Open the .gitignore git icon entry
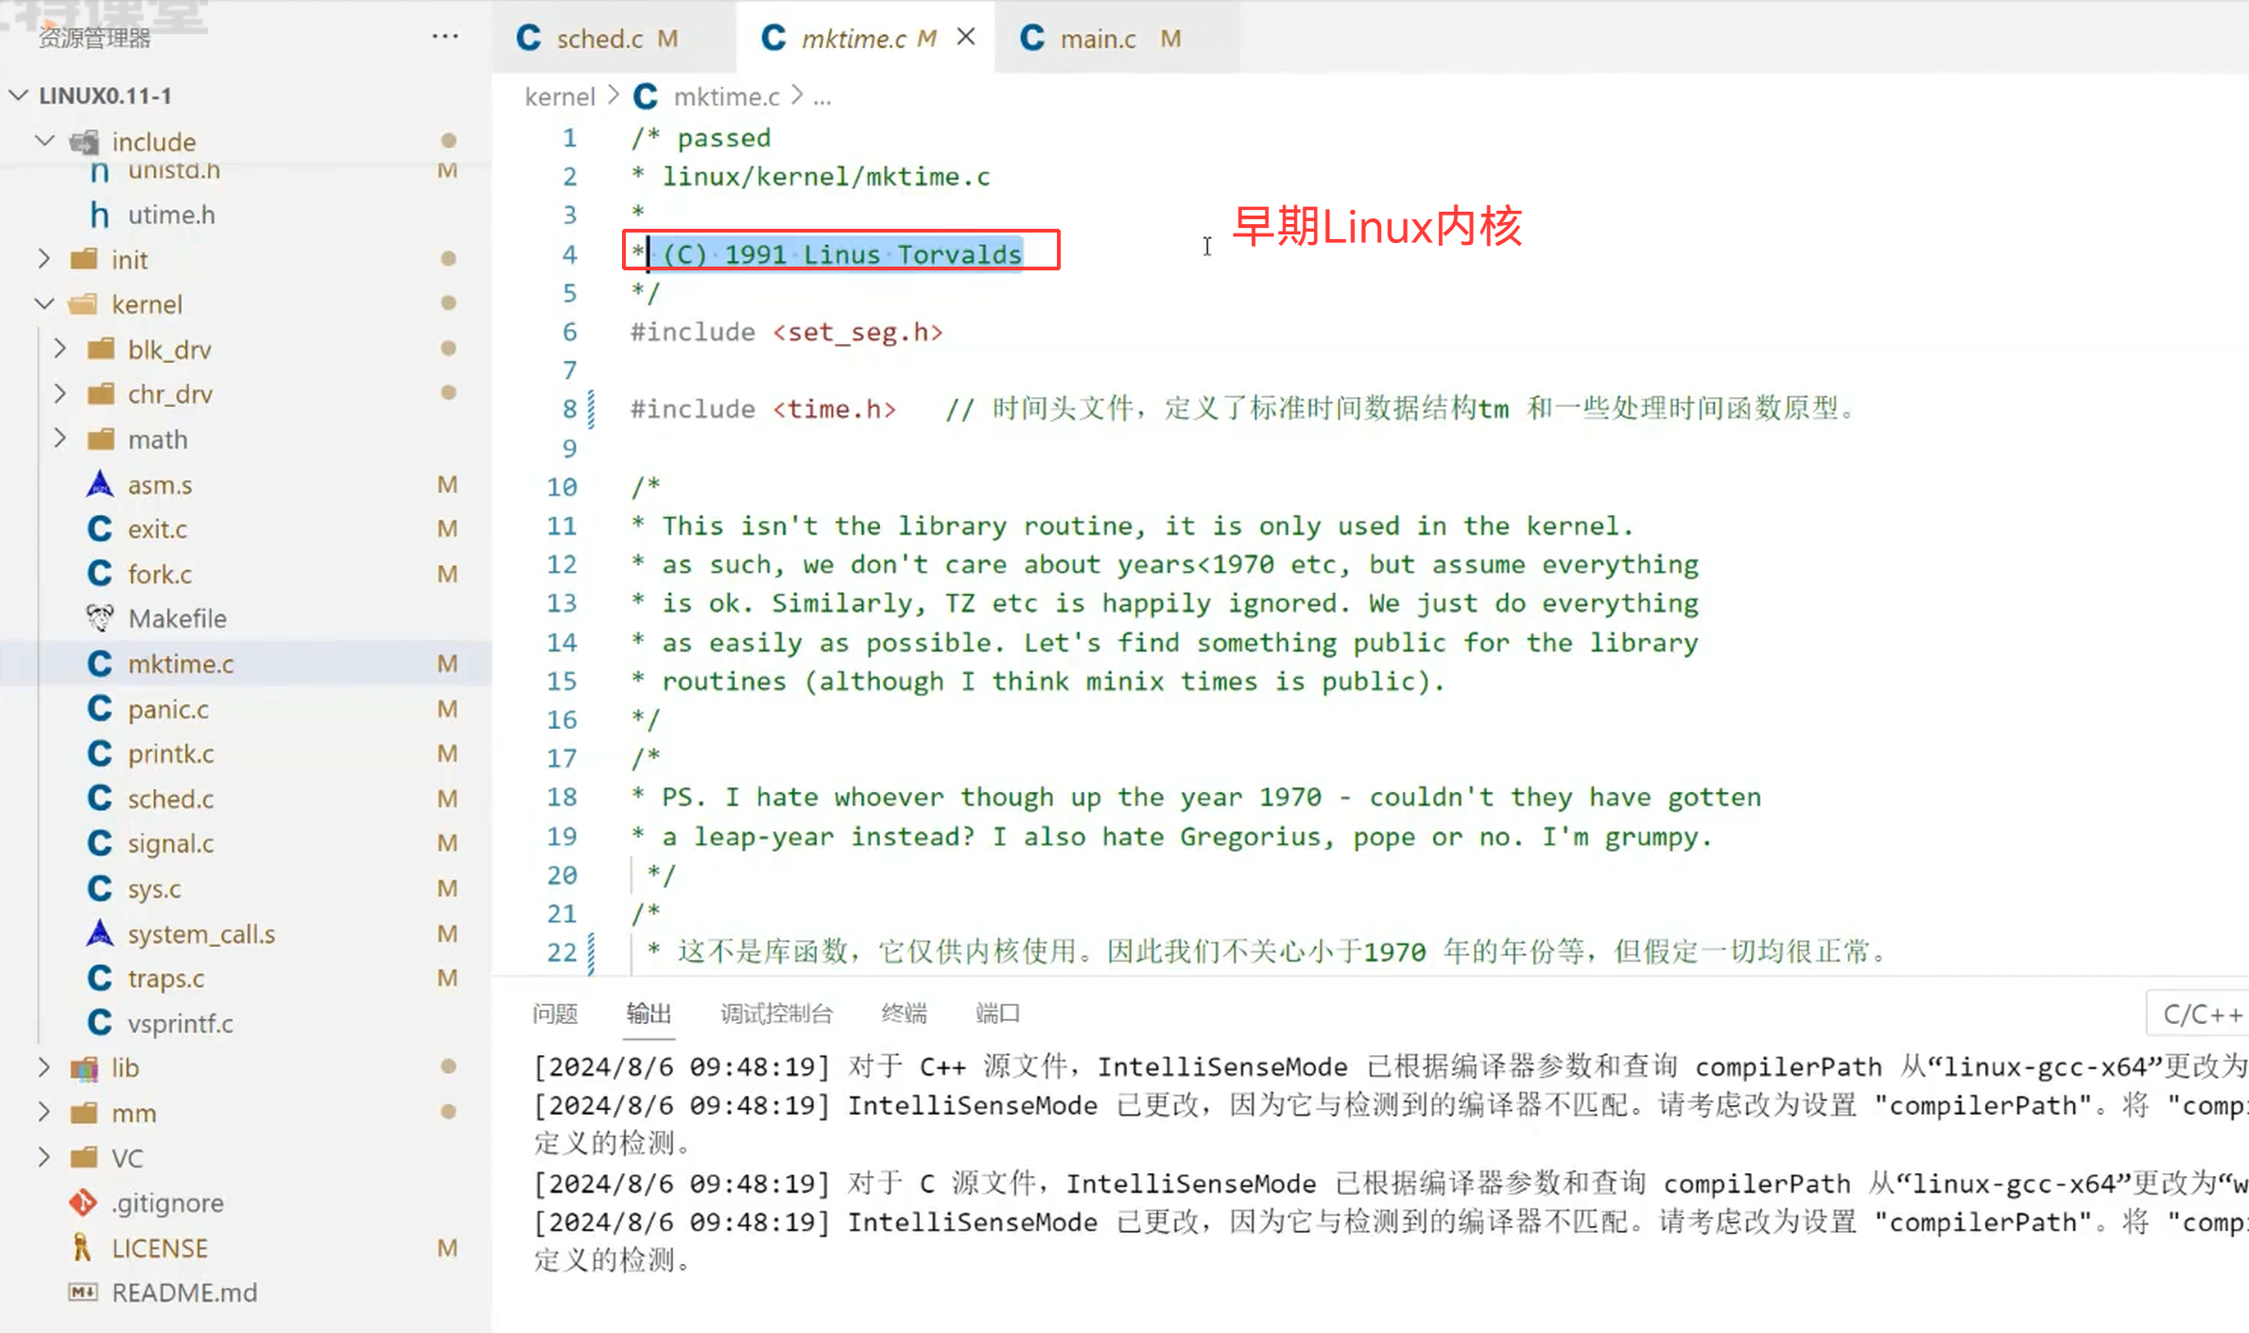The image size is (2249, 1333). coord(83,1203)
